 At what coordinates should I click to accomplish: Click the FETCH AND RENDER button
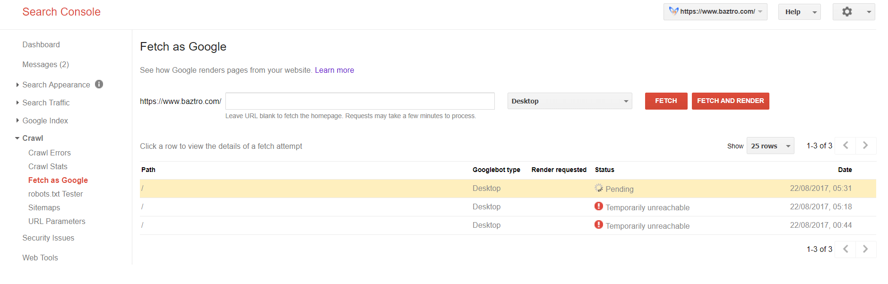tap(730, 101)
